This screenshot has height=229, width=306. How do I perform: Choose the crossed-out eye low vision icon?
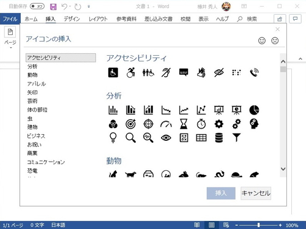click(219, 72)
